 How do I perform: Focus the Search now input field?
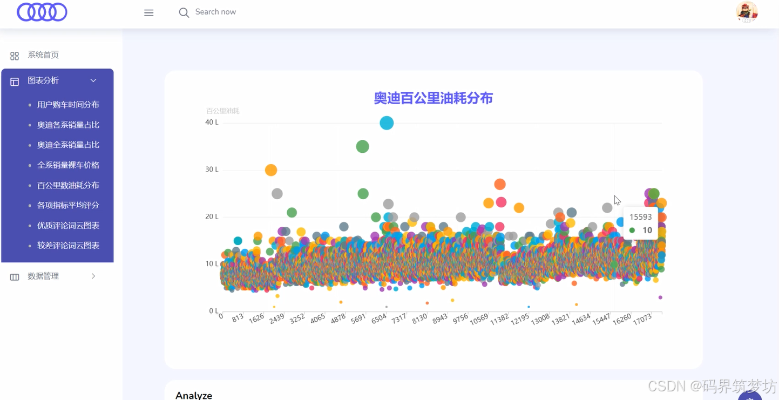pos(215,12)
